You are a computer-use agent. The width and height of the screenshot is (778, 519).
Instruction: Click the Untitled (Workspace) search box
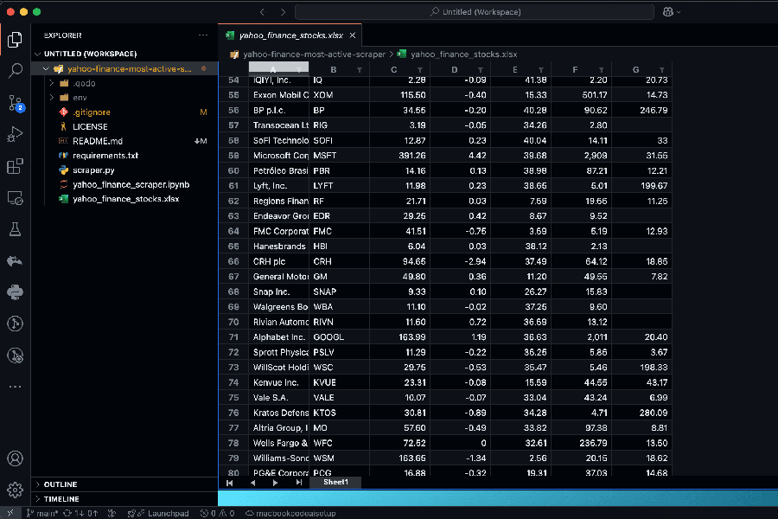[475, 12]
